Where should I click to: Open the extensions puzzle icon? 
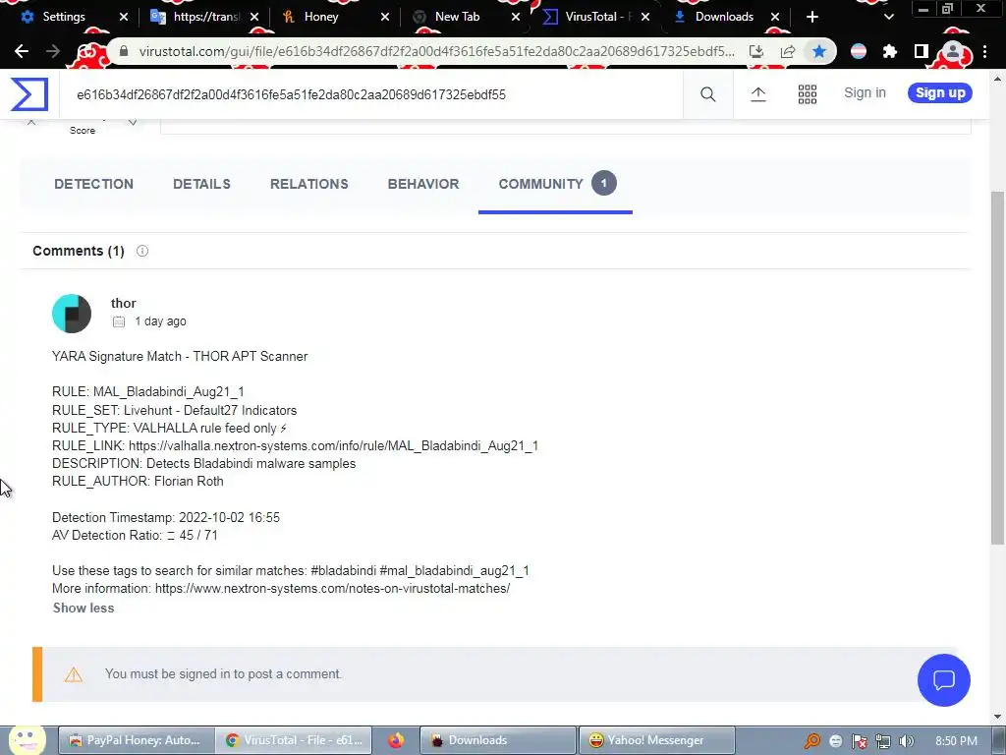889,51
